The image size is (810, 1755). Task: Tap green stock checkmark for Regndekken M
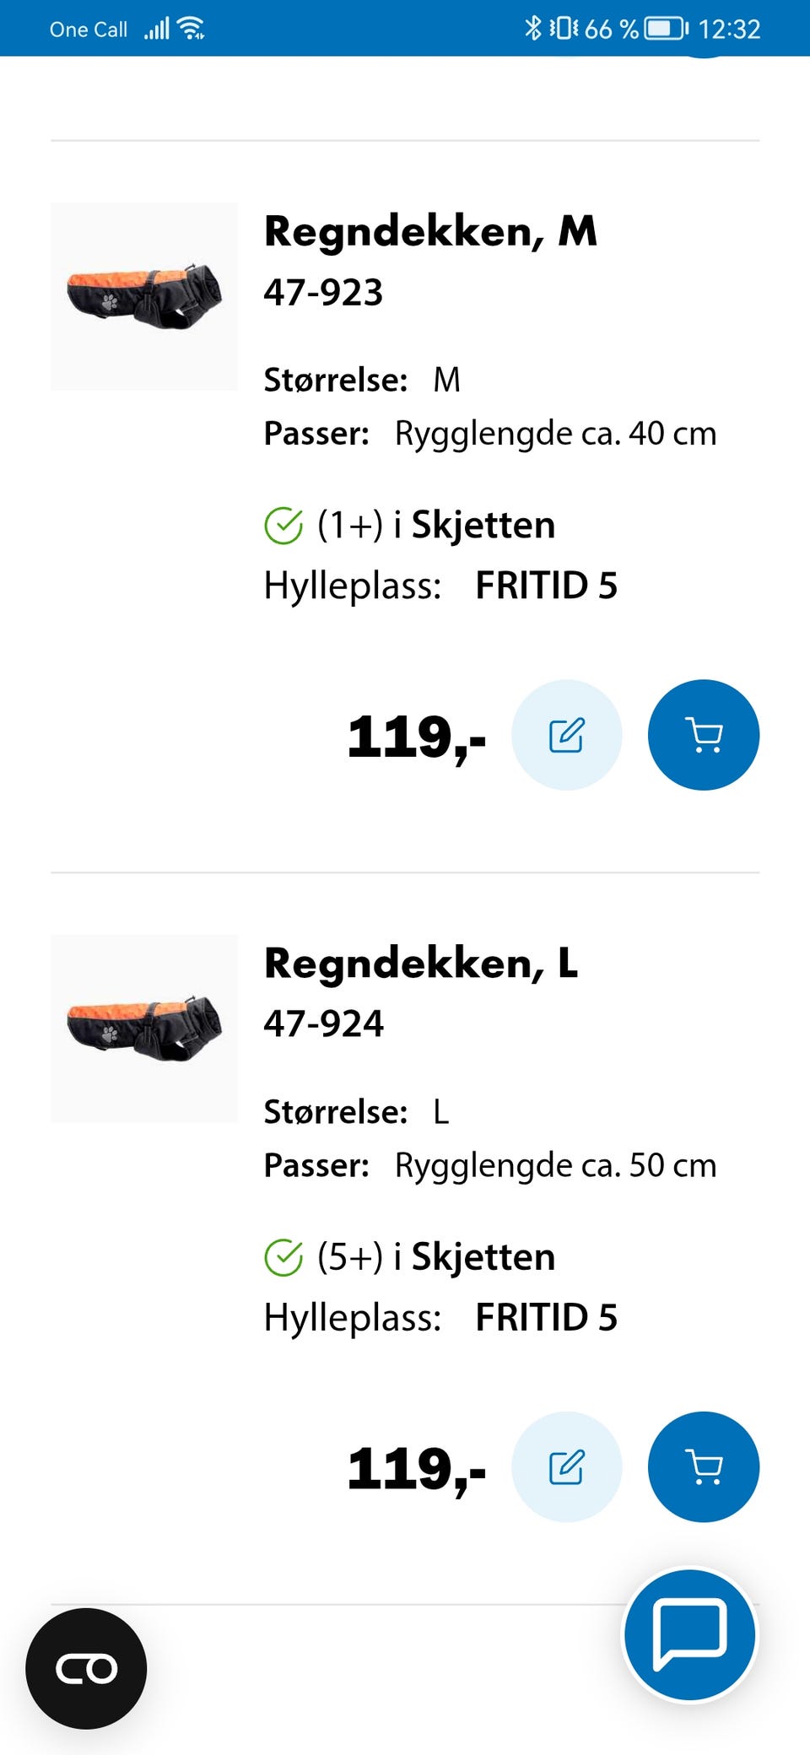pyautogui.click(x=283, y=526)
